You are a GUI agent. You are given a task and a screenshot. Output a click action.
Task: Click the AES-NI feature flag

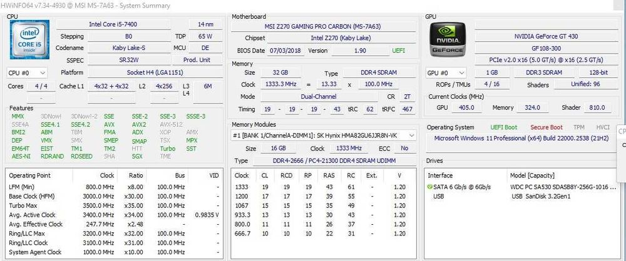click(x=21, y=156)
